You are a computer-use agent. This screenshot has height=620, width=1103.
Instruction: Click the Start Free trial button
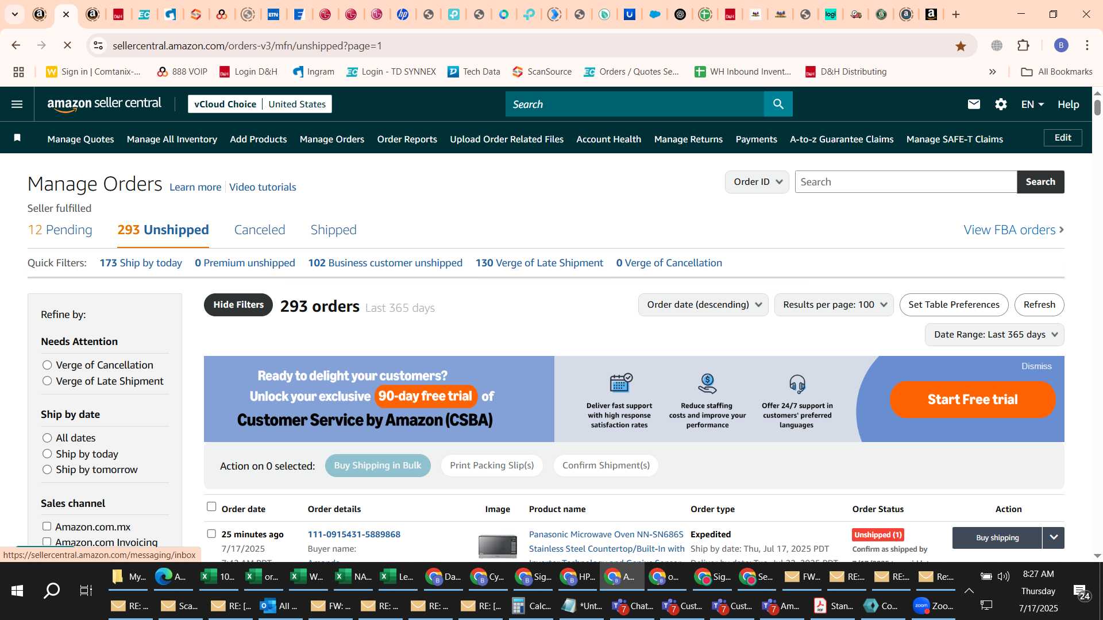click(973, 400)
